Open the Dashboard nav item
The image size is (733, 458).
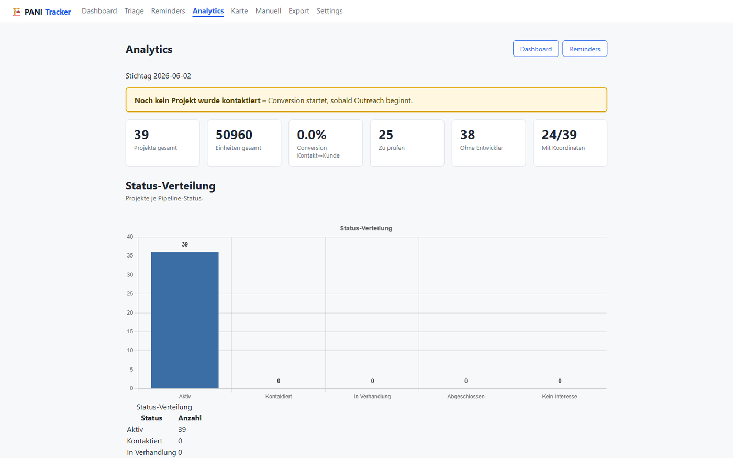pos(99,11)
